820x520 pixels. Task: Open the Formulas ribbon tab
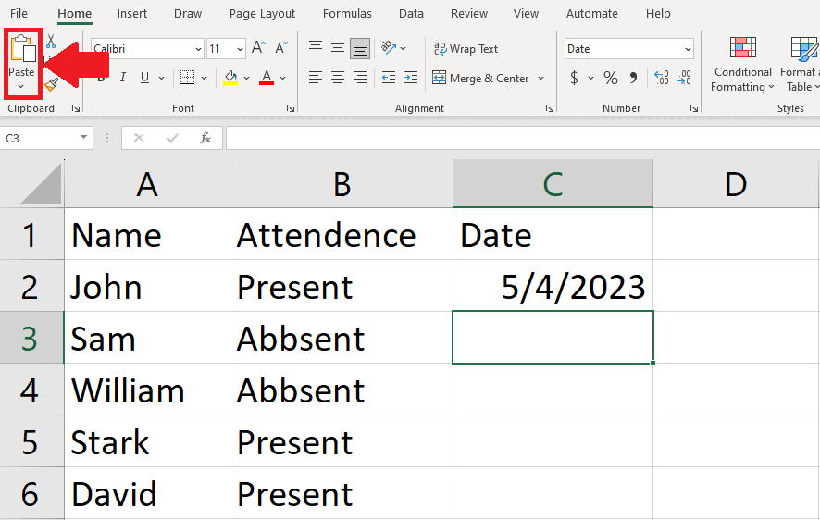[347, 14]
